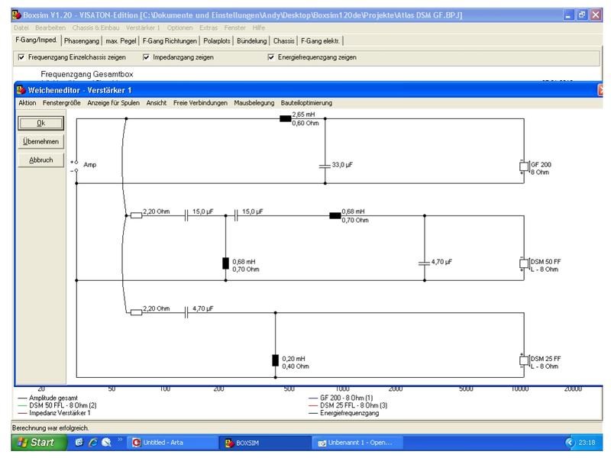This screenshot has width=611, height=458.
Task: Click the Abbruch button
Action: pyautogui.click(x=40, y=160)
